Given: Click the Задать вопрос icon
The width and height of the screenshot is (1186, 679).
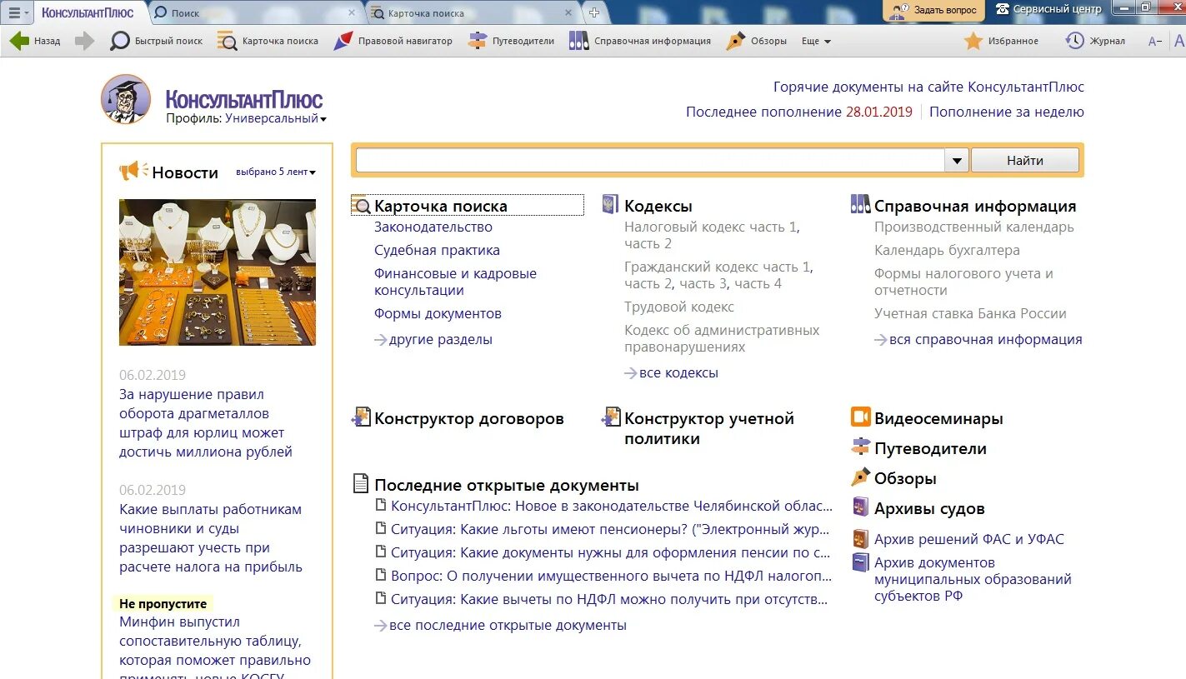Looking at the screenshot, I should 898,10.
